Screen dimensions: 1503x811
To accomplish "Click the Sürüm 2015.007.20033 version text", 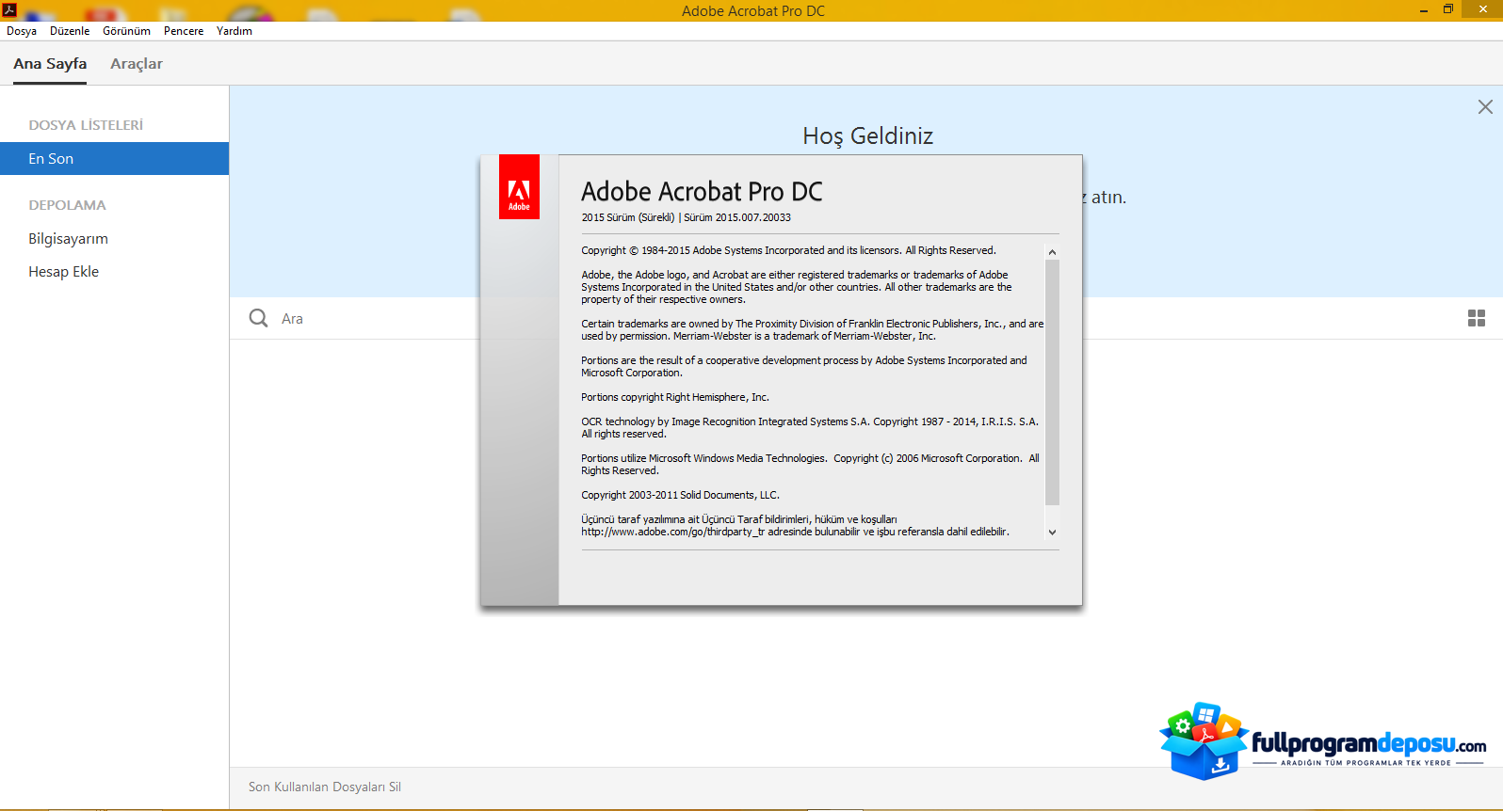I will point(737,217).
